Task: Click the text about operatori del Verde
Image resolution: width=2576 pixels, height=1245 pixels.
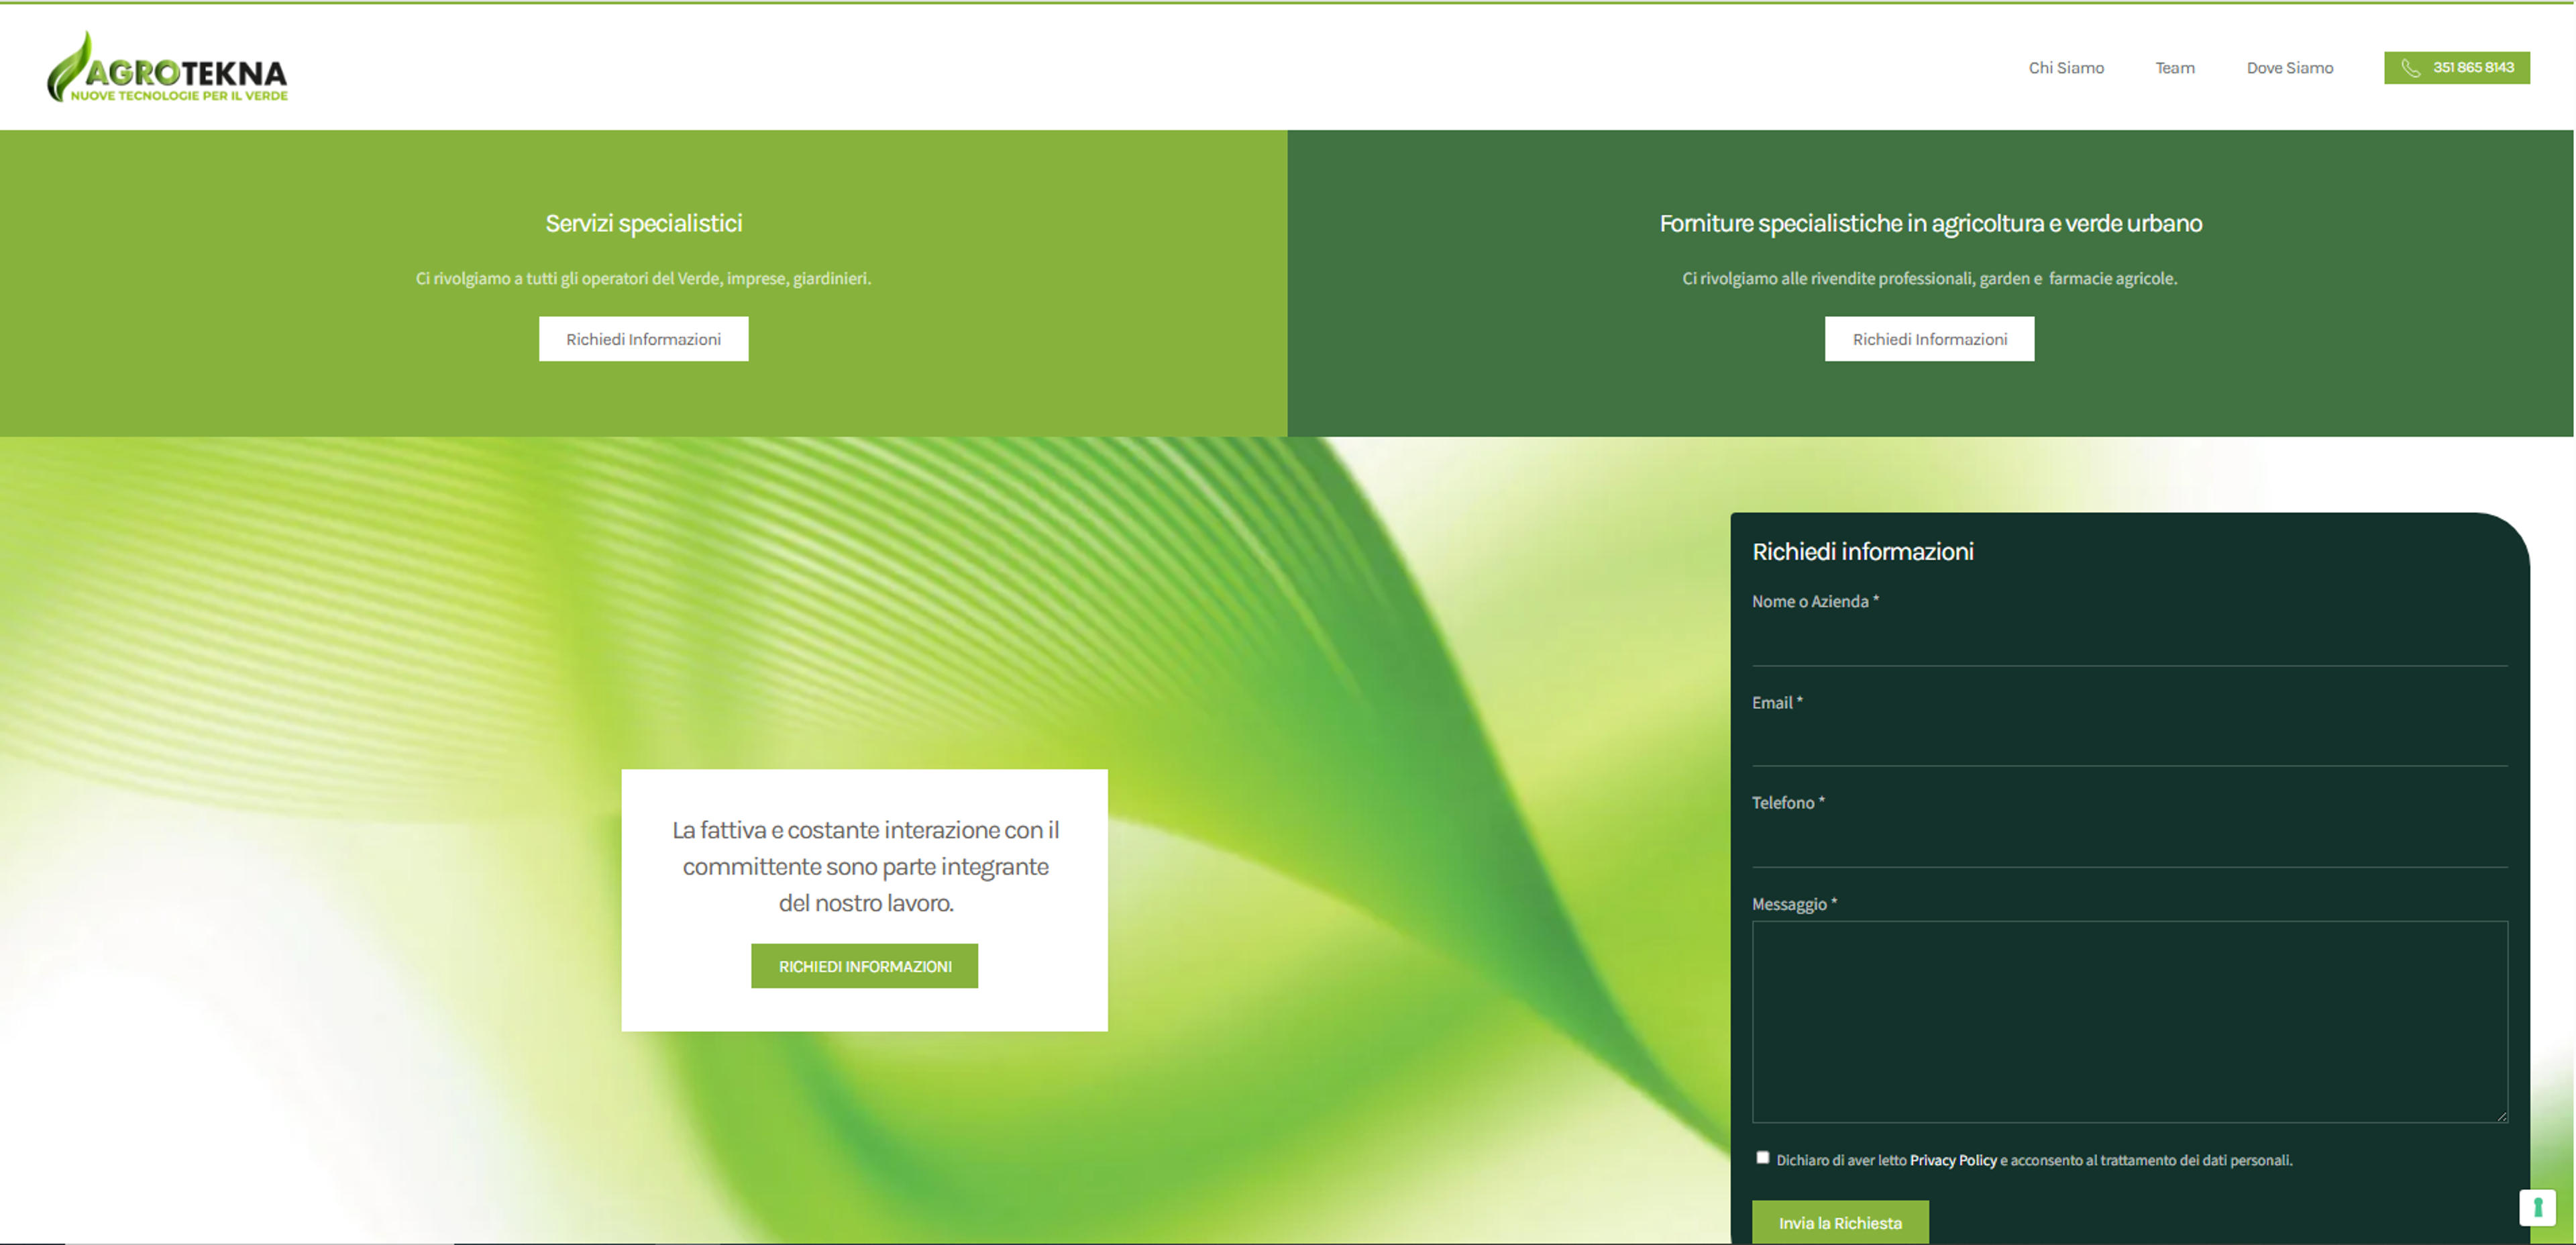Action: [x=643, y=279]
